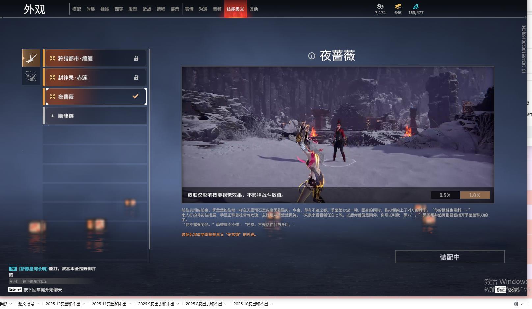Open the 音频 tab
This screenshot has width=532, height=309.
(x=217, y=9)
